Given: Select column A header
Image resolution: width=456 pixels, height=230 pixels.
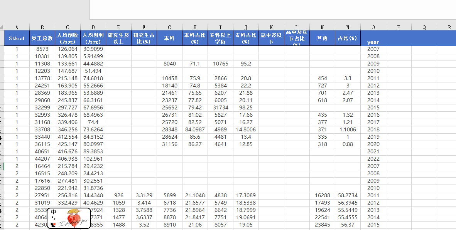Looking at the screenshot, I should (x=17, y=27).
